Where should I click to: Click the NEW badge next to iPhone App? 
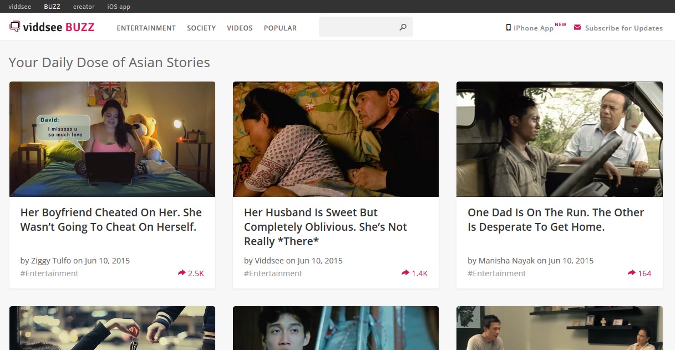pos(560,24)
